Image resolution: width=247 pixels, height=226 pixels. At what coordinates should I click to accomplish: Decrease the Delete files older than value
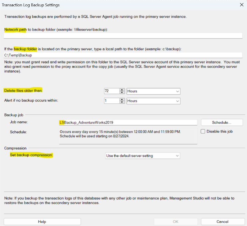[122, 93]
